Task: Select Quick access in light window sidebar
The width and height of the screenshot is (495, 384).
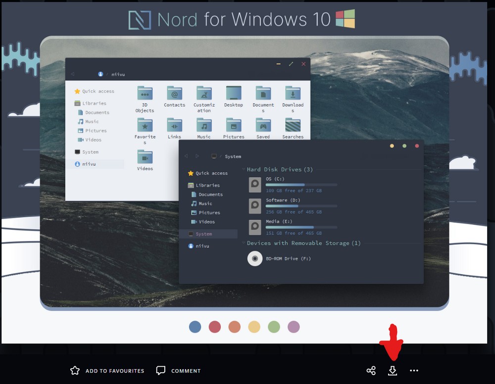Action: pos(98,91)
